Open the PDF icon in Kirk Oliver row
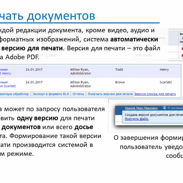Image resolution: width=183 pixels, height=183 pixels. tap(182, 55)
